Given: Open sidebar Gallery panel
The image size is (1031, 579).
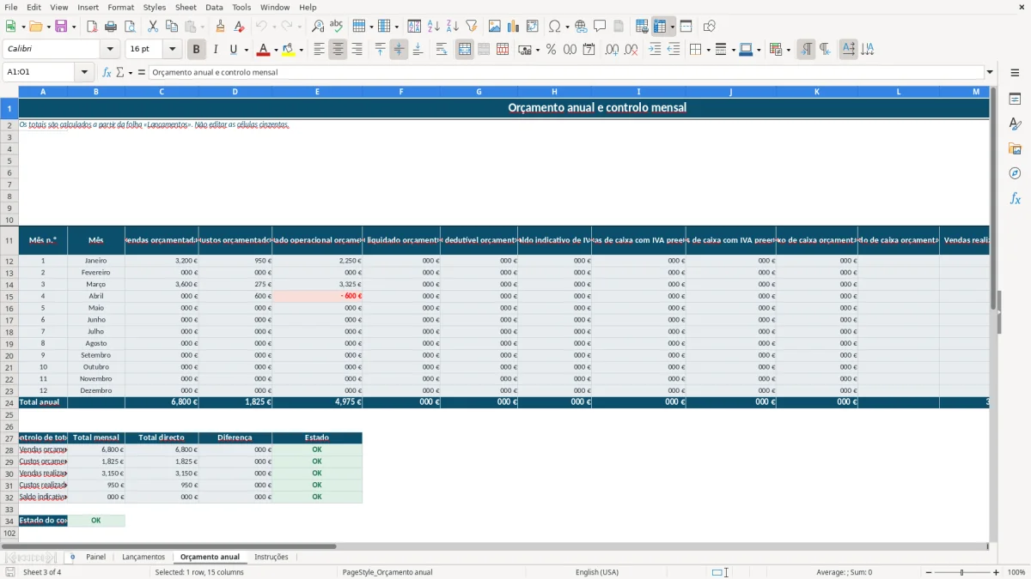Looking at the screenshot, I should pyautogui.click(x=1015, y=149).
